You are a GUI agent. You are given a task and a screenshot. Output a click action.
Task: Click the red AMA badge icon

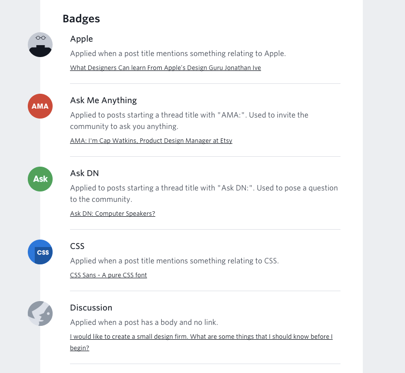tap(40, 106)
